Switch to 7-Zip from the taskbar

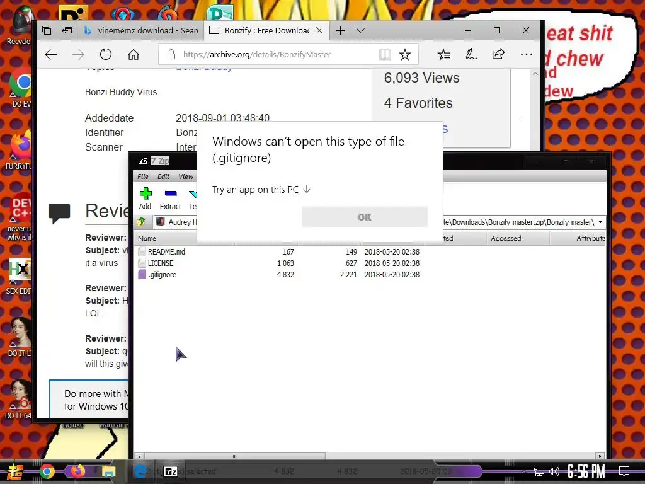(x=171, y=471)
